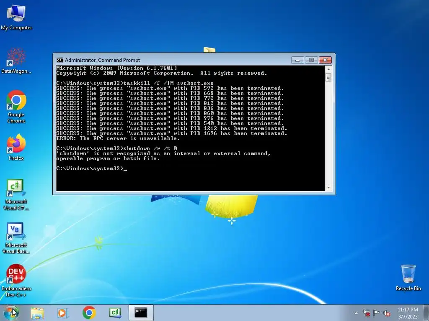Open My Computer desktop icon
The height and width of the screenshot is (321, 429).
coord(16,18)
